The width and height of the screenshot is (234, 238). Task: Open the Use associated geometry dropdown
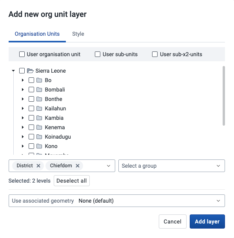coord(117,201)
